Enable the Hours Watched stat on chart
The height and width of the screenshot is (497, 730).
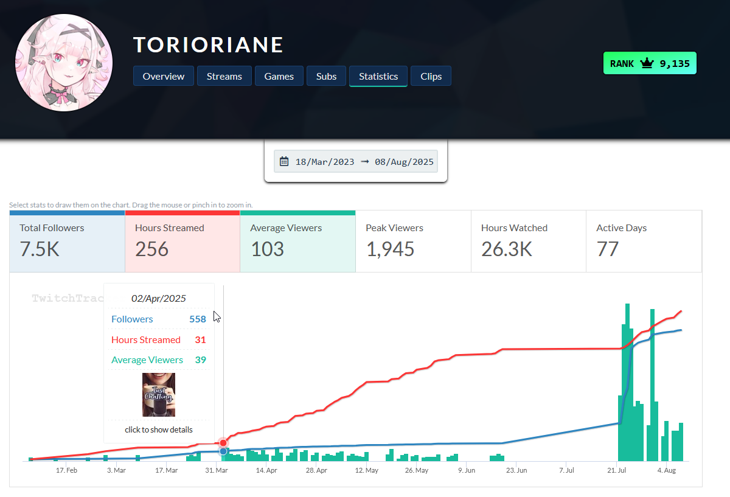point(529,241)
